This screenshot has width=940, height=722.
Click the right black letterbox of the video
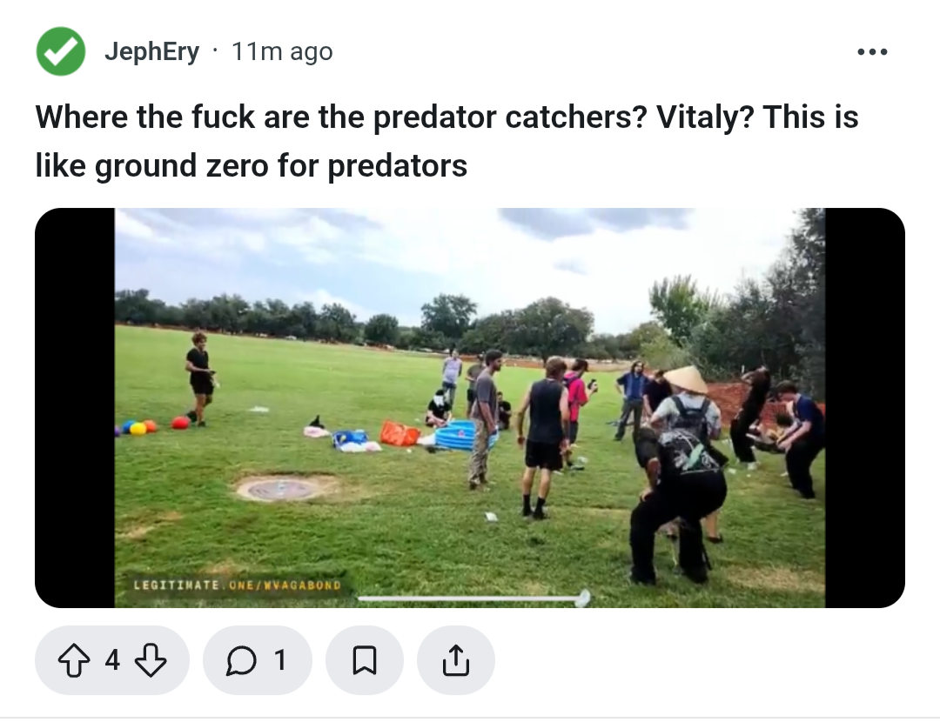coord(865,407)
